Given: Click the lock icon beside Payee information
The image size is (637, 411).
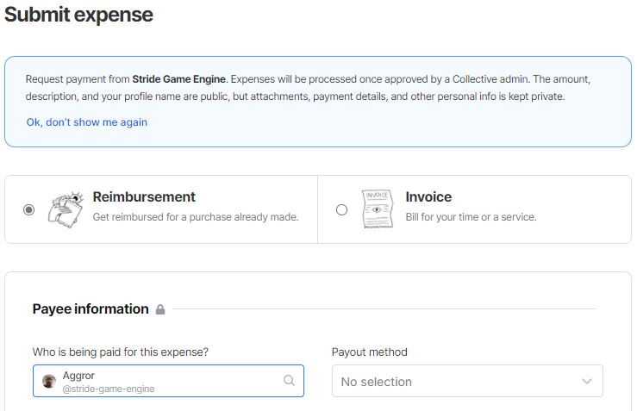Looking at the screenshot, I should [x=160, y=309].
